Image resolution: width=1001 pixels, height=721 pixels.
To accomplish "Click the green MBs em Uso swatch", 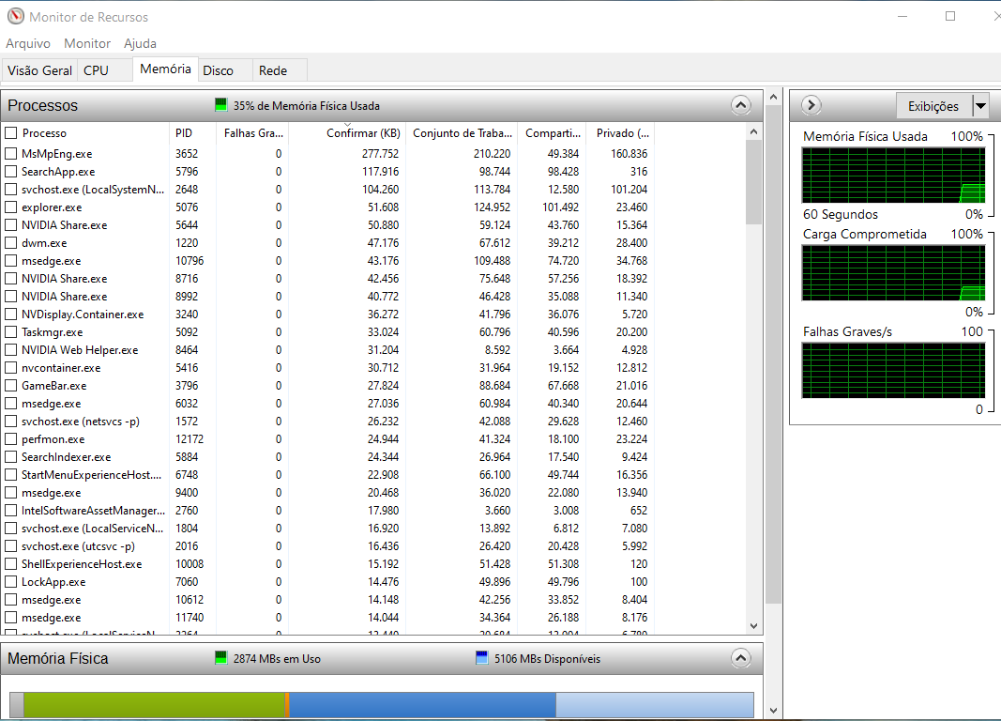I will [220, 658].
